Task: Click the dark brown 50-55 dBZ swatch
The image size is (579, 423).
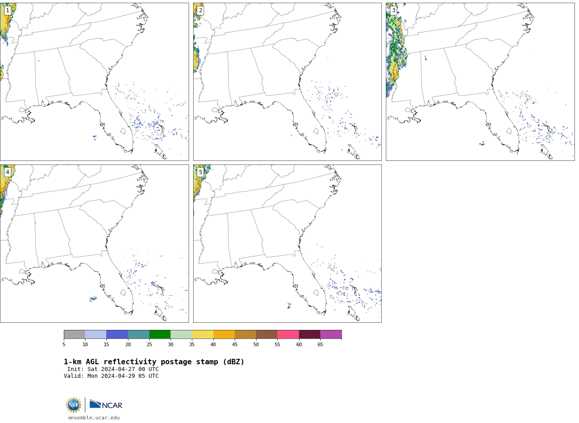Action: [266, 334]
